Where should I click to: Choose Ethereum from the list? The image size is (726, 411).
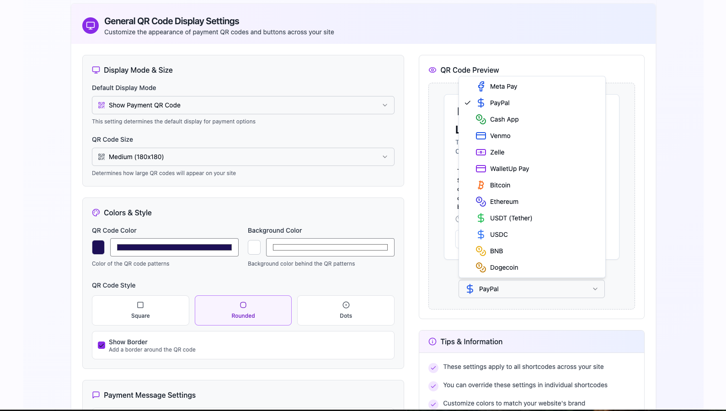tap(532, 202)
